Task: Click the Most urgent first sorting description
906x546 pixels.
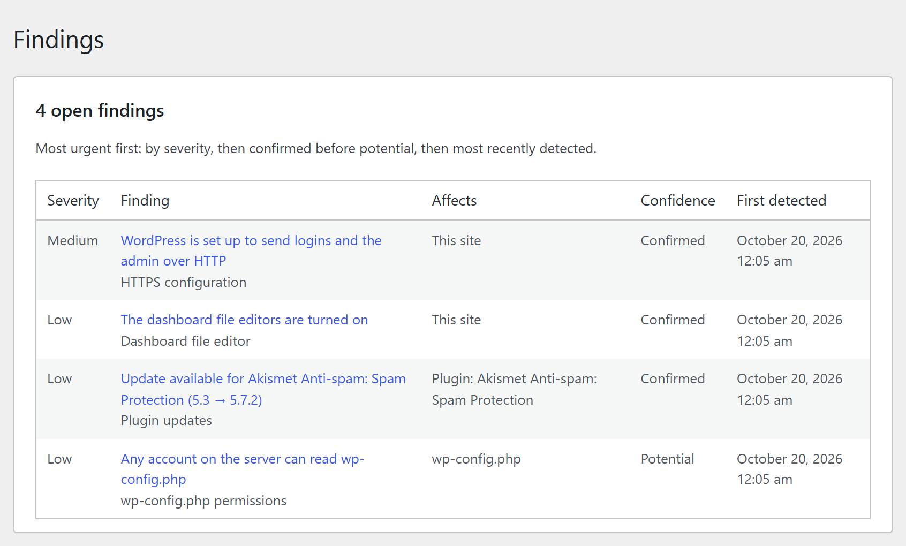Action: click(316, 148)
